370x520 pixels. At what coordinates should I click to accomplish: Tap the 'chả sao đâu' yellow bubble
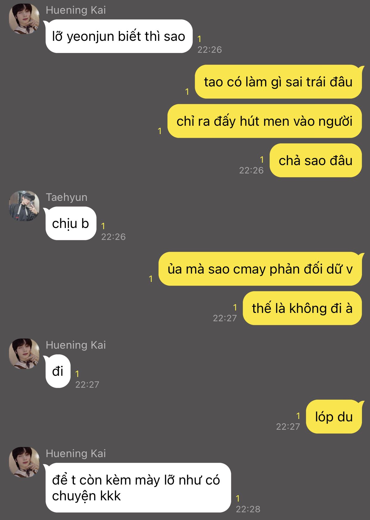tap(316, 160)
